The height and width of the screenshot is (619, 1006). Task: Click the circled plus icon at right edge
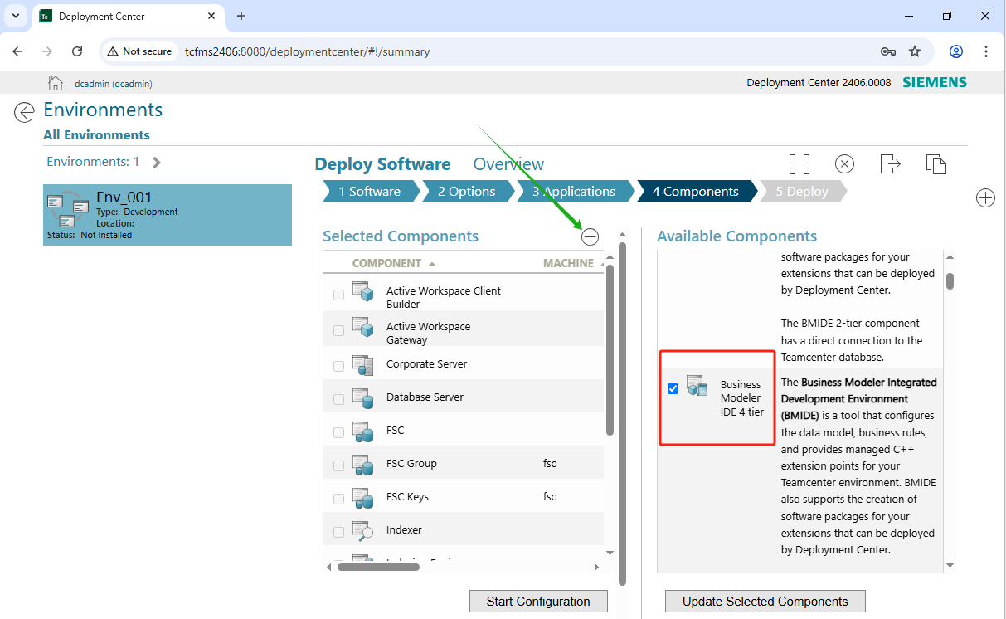pos(985,198)
